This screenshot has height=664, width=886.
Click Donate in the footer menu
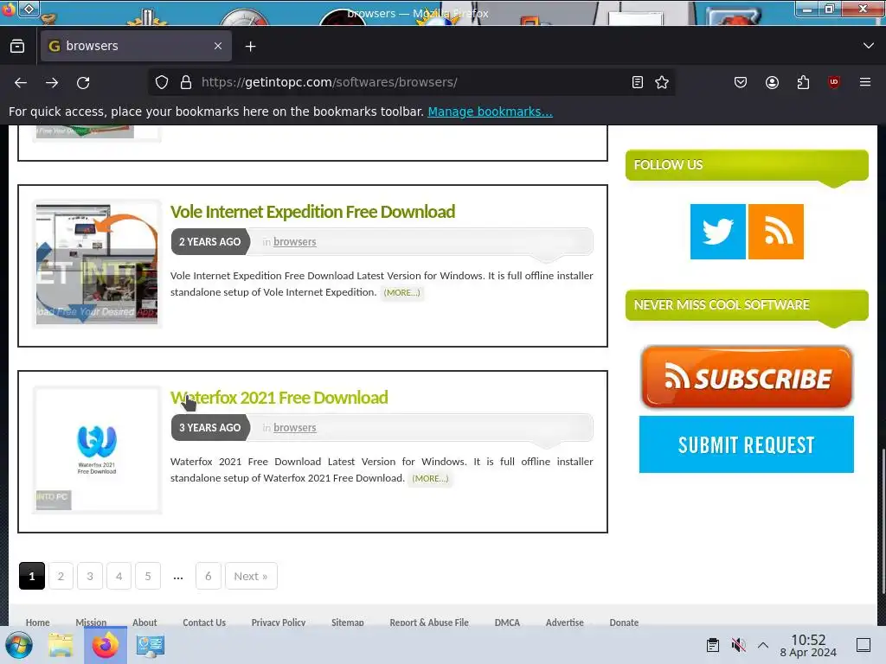click(624, 622)
